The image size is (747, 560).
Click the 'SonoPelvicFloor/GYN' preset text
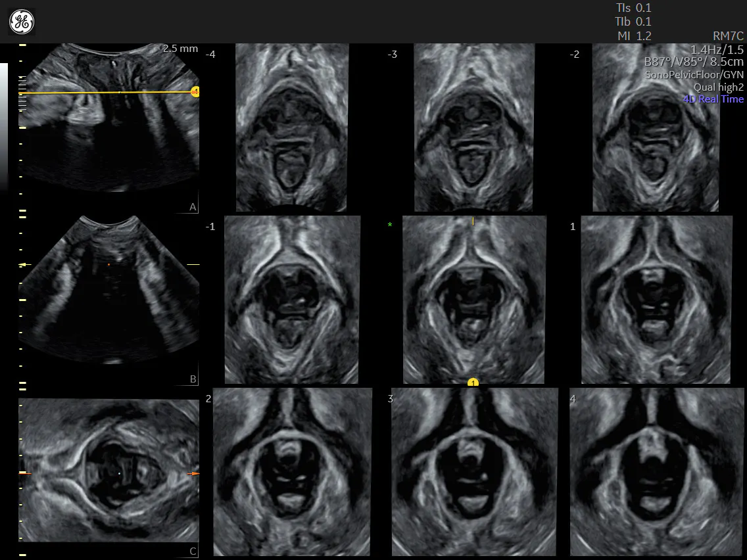point(694,75)
